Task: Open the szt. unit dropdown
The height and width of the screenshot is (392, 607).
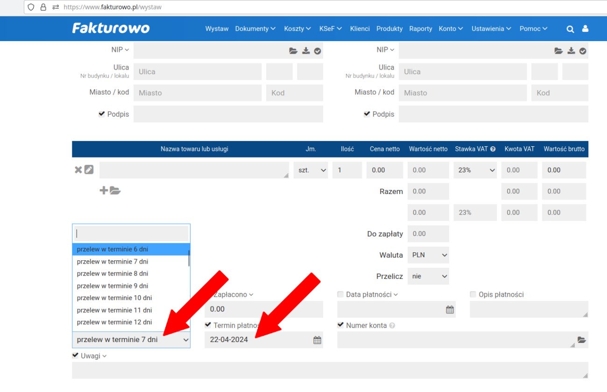Action: click(311, 170)
